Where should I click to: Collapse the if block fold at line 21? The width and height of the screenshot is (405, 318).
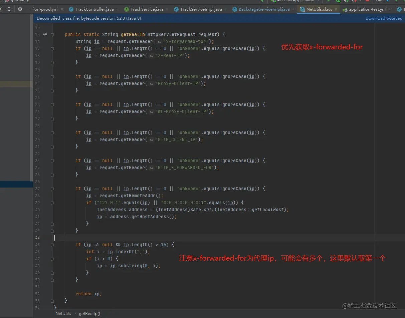52,76
